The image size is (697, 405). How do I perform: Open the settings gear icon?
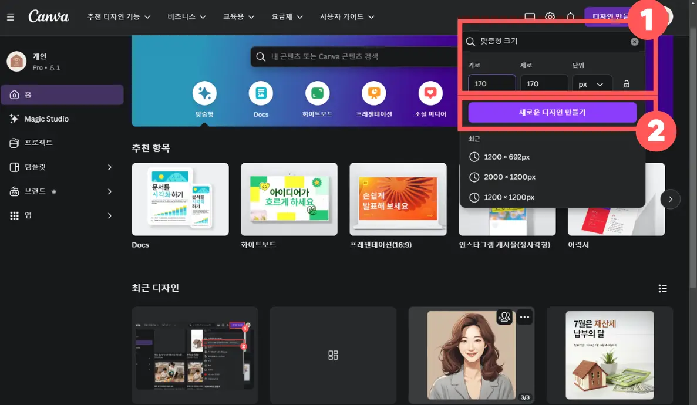(x=550, y=17)
